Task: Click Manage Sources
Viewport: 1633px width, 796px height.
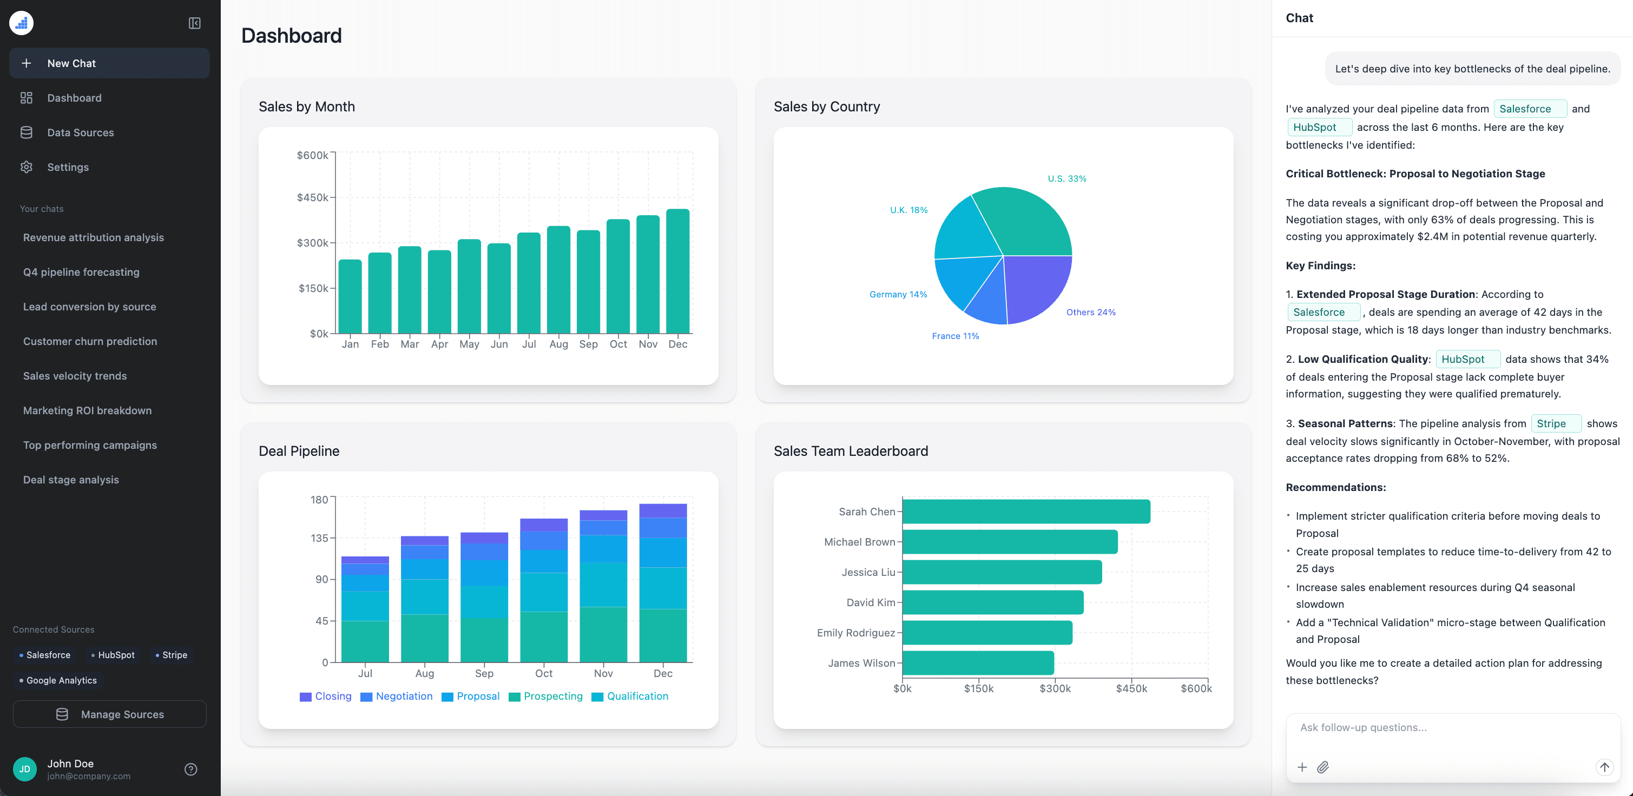Action: [x=109, y=714]
